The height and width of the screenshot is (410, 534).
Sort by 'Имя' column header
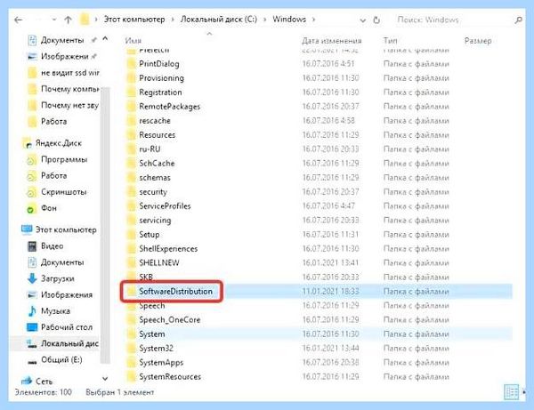pyautogui.click(x=133, y=41)
